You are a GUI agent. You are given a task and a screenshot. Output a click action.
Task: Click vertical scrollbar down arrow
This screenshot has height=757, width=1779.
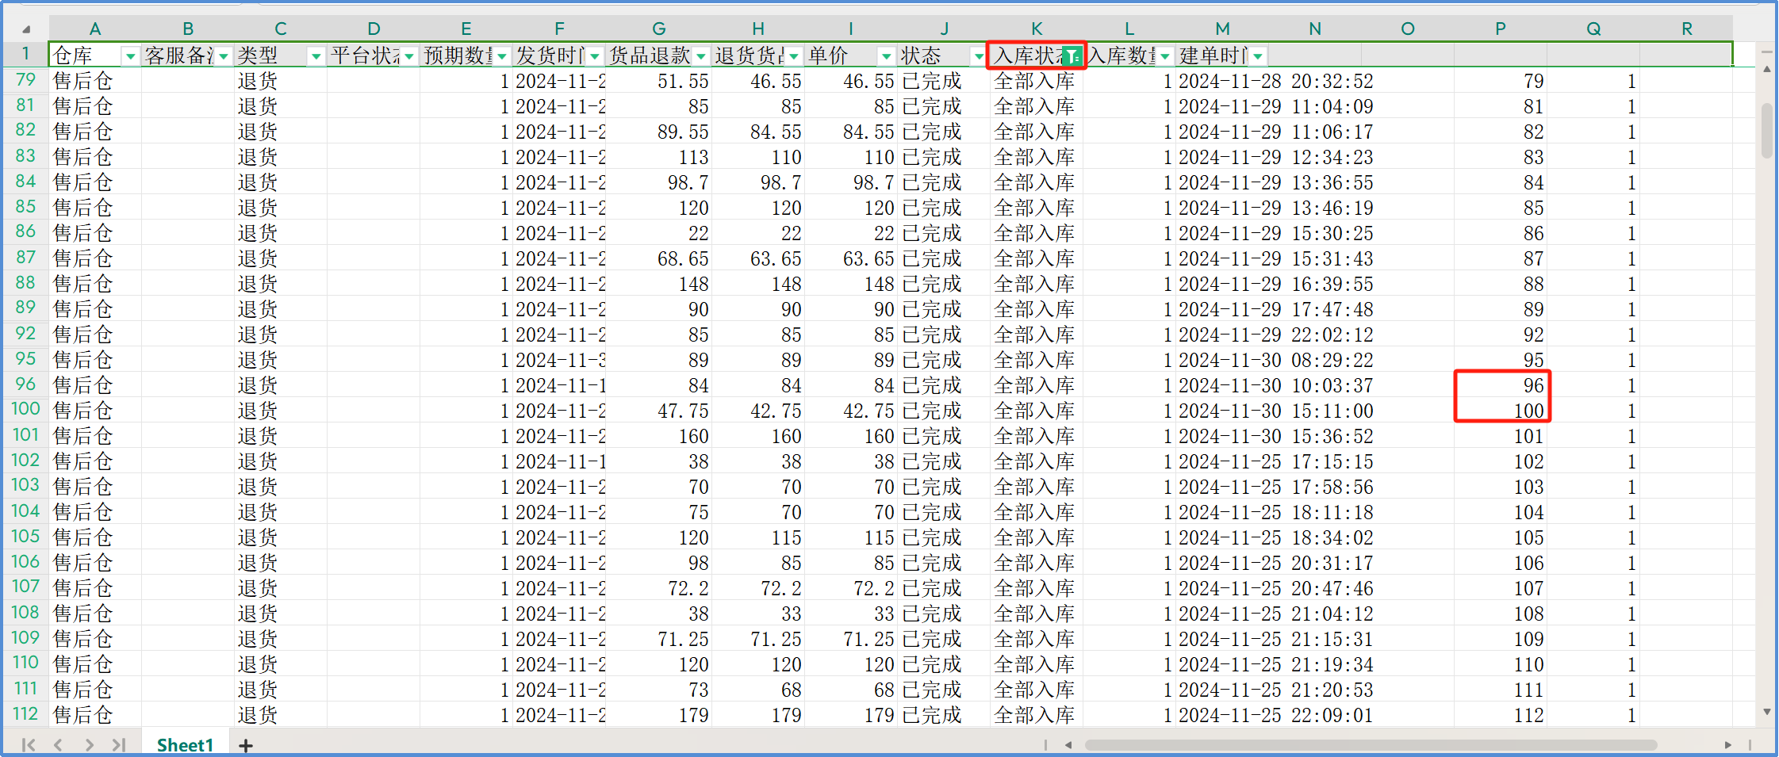click(x=1766, y=712)
